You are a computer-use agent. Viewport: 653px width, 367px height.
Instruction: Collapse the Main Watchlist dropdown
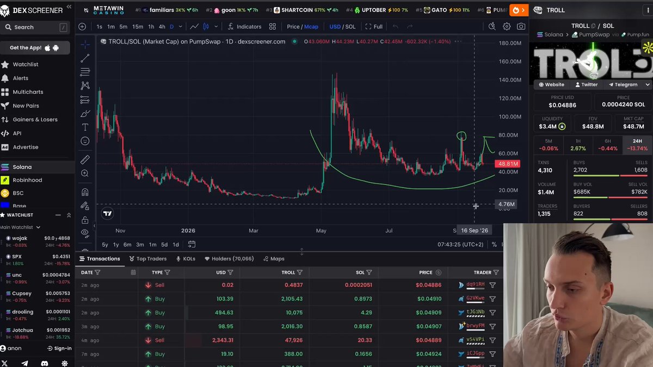pyautogui.click(x=39, y=227)
